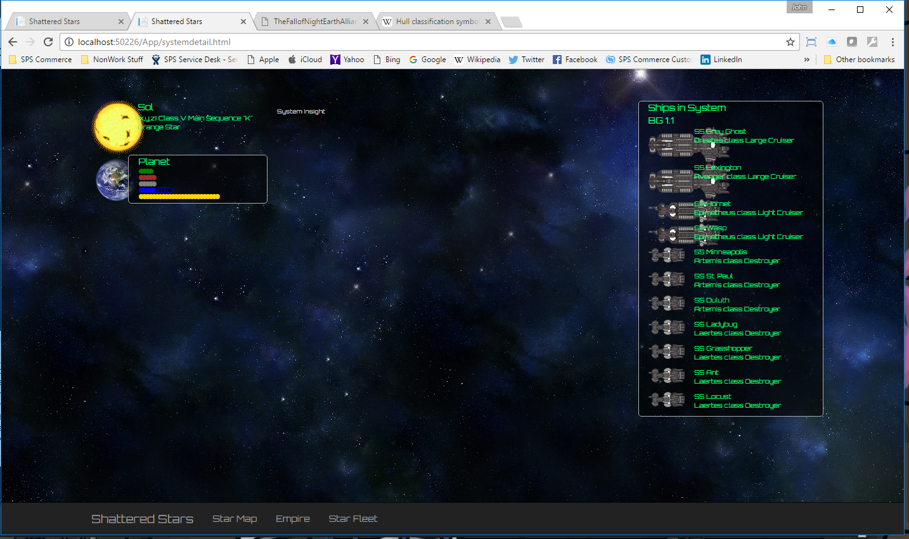Expand hidden bookmarks overflow chevron
Screen dimensions: 909x539
point(806,60)
